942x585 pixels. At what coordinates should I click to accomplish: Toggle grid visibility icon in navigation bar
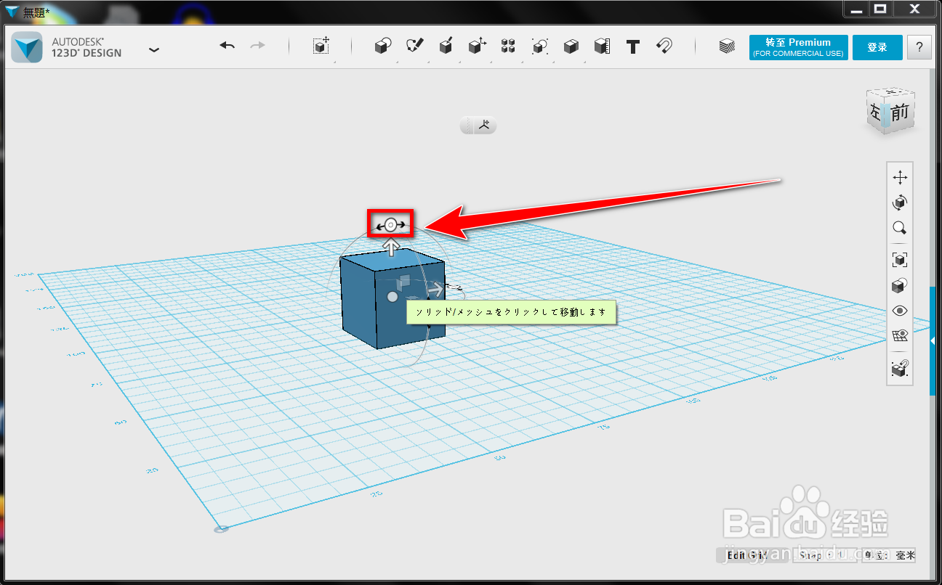point(900,335)
